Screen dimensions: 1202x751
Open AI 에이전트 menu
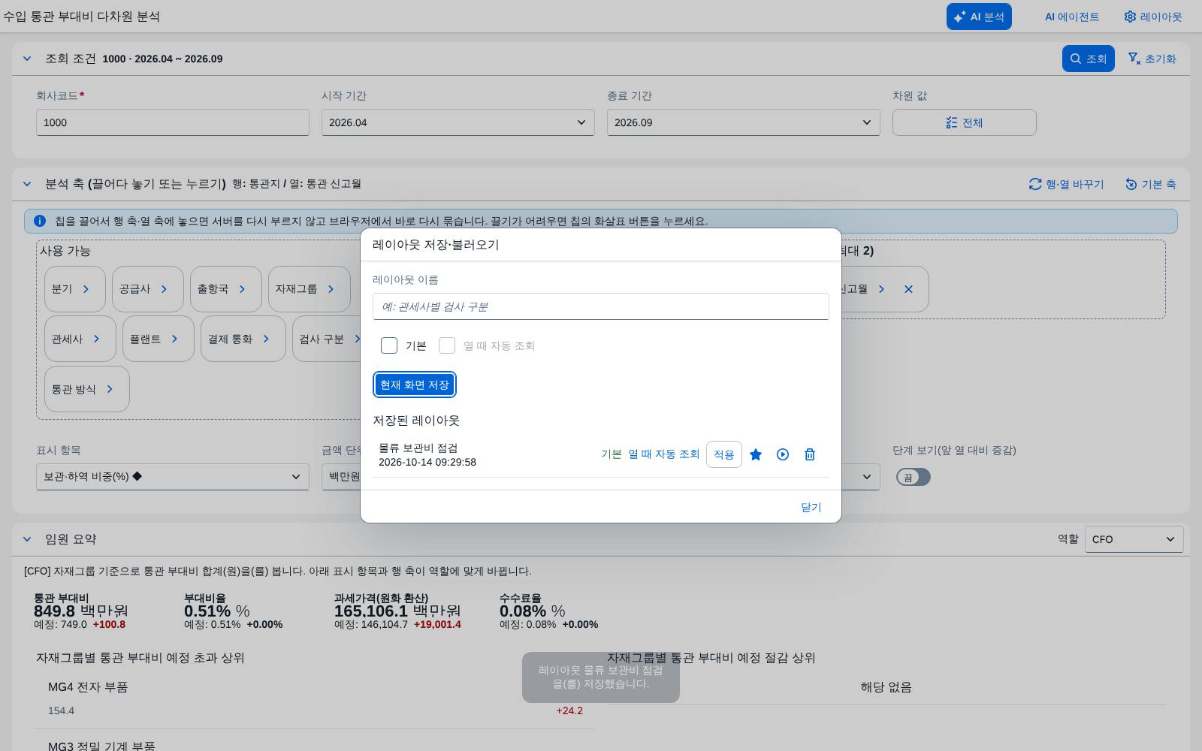pyautogui.click(x=1072, y=17)
